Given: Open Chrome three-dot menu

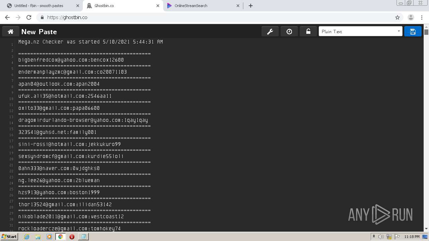Looking at the screenshot, I should tap(422, 17).
